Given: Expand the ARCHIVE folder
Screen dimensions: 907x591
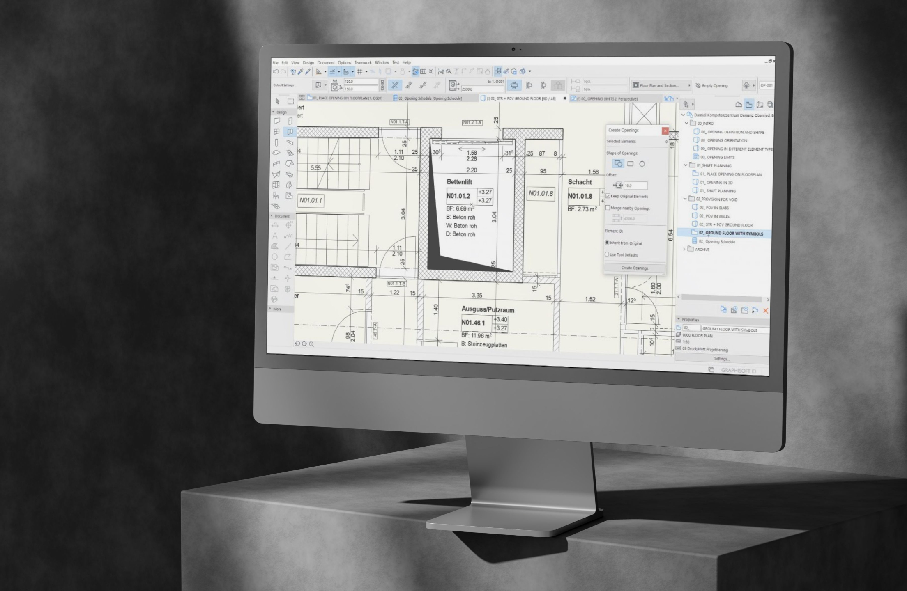Looking at the screenshot, I should click(684, 249).
